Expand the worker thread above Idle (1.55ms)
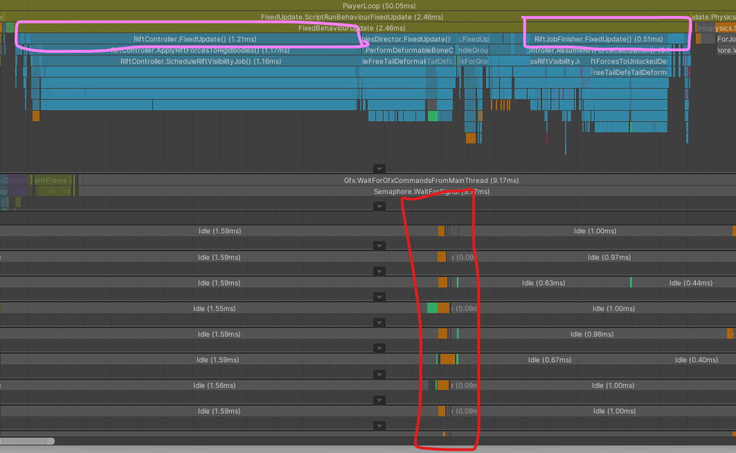 pyautogui.click(x=379, y=296)
